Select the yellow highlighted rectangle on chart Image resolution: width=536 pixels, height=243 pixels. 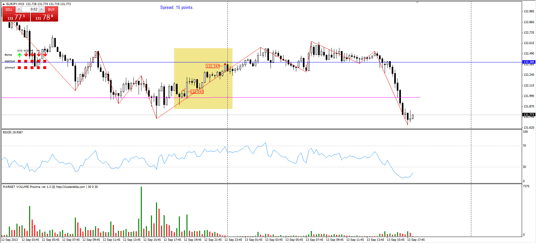[x=203, y=79]
